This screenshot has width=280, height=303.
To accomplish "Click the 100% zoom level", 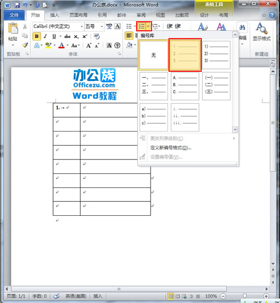I will [211, 296].
